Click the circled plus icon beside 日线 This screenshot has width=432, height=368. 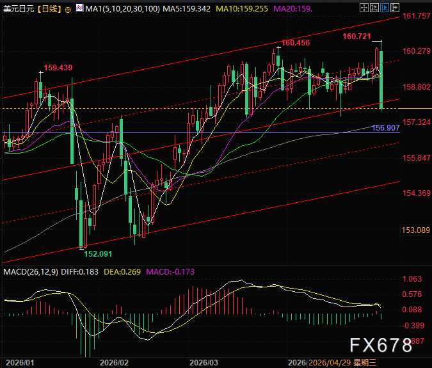(67, 10)
